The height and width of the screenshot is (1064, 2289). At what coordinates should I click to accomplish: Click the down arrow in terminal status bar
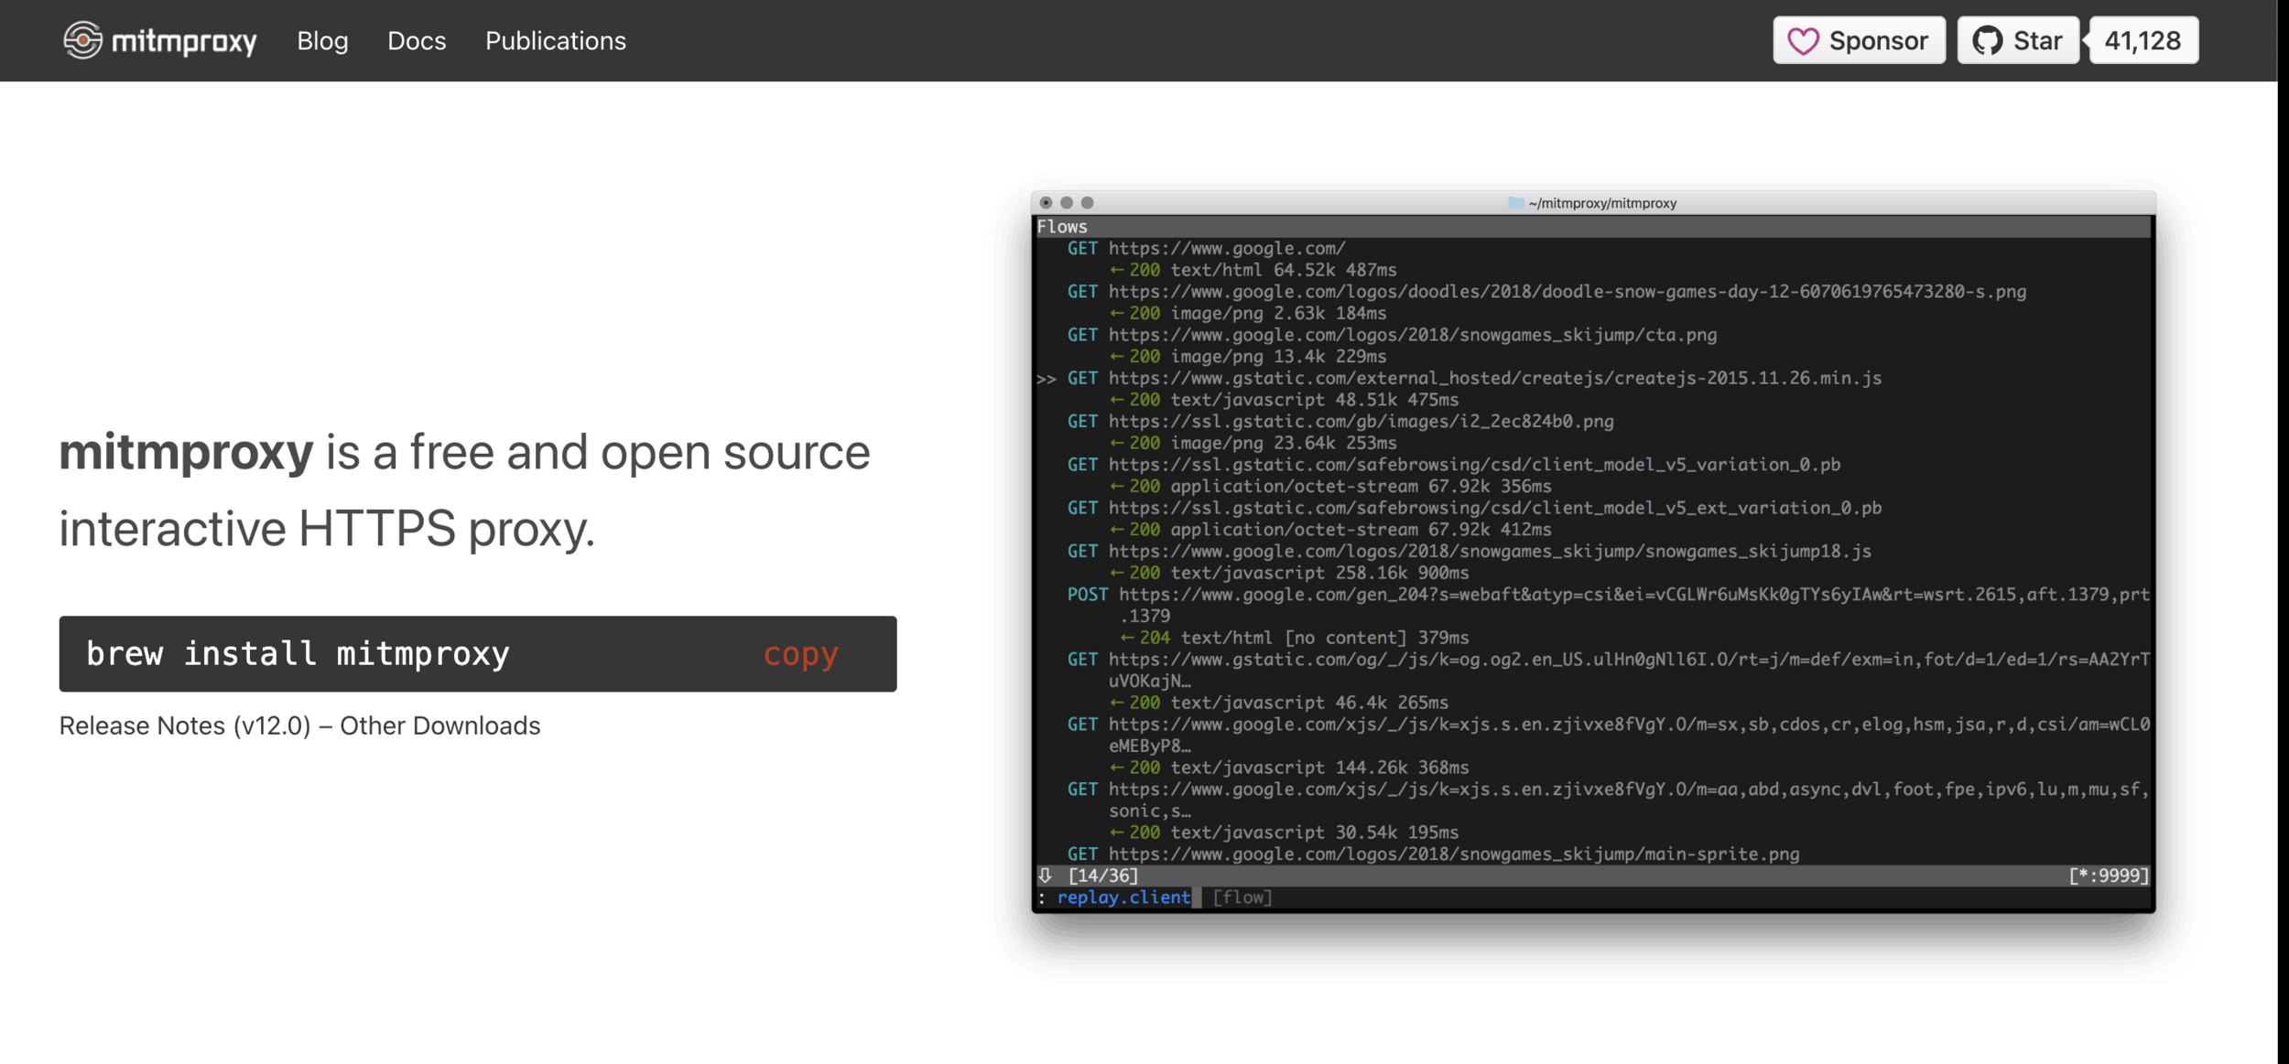[x=1046, y=876]
